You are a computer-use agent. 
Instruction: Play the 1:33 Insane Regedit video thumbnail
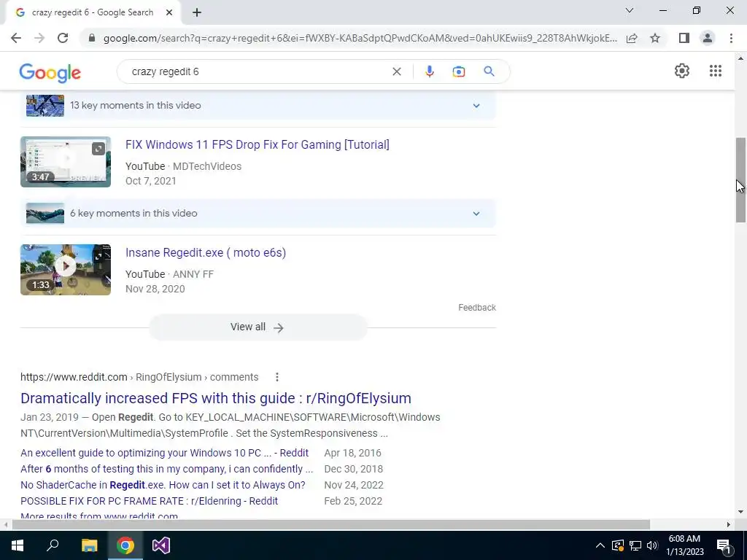pos(66,270)
